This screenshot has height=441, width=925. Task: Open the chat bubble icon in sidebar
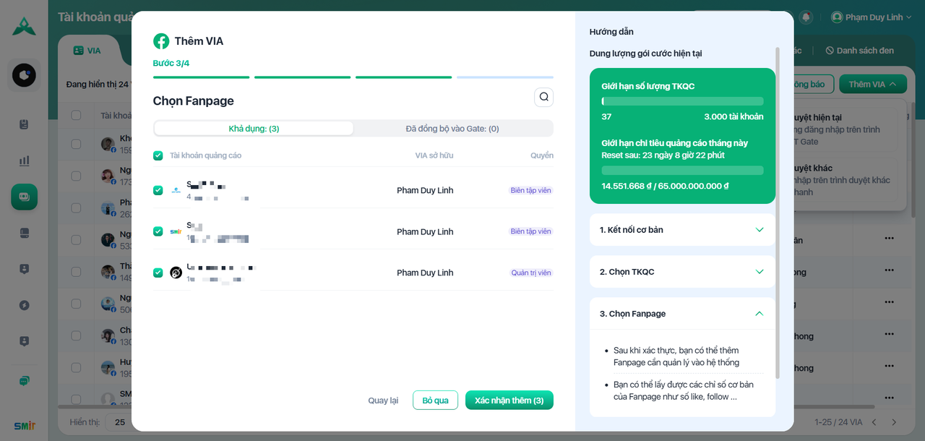coord(24,381)
